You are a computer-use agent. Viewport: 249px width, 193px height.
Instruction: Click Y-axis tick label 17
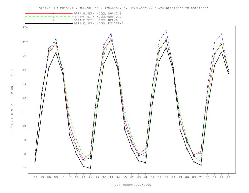24,168
